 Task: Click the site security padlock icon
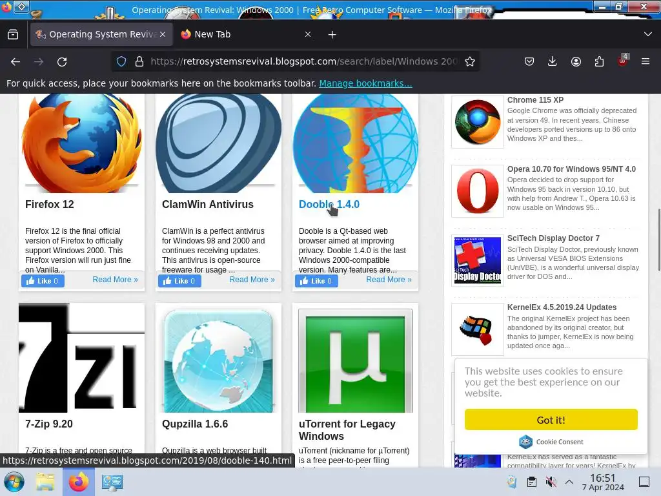[x=139, y=61]
